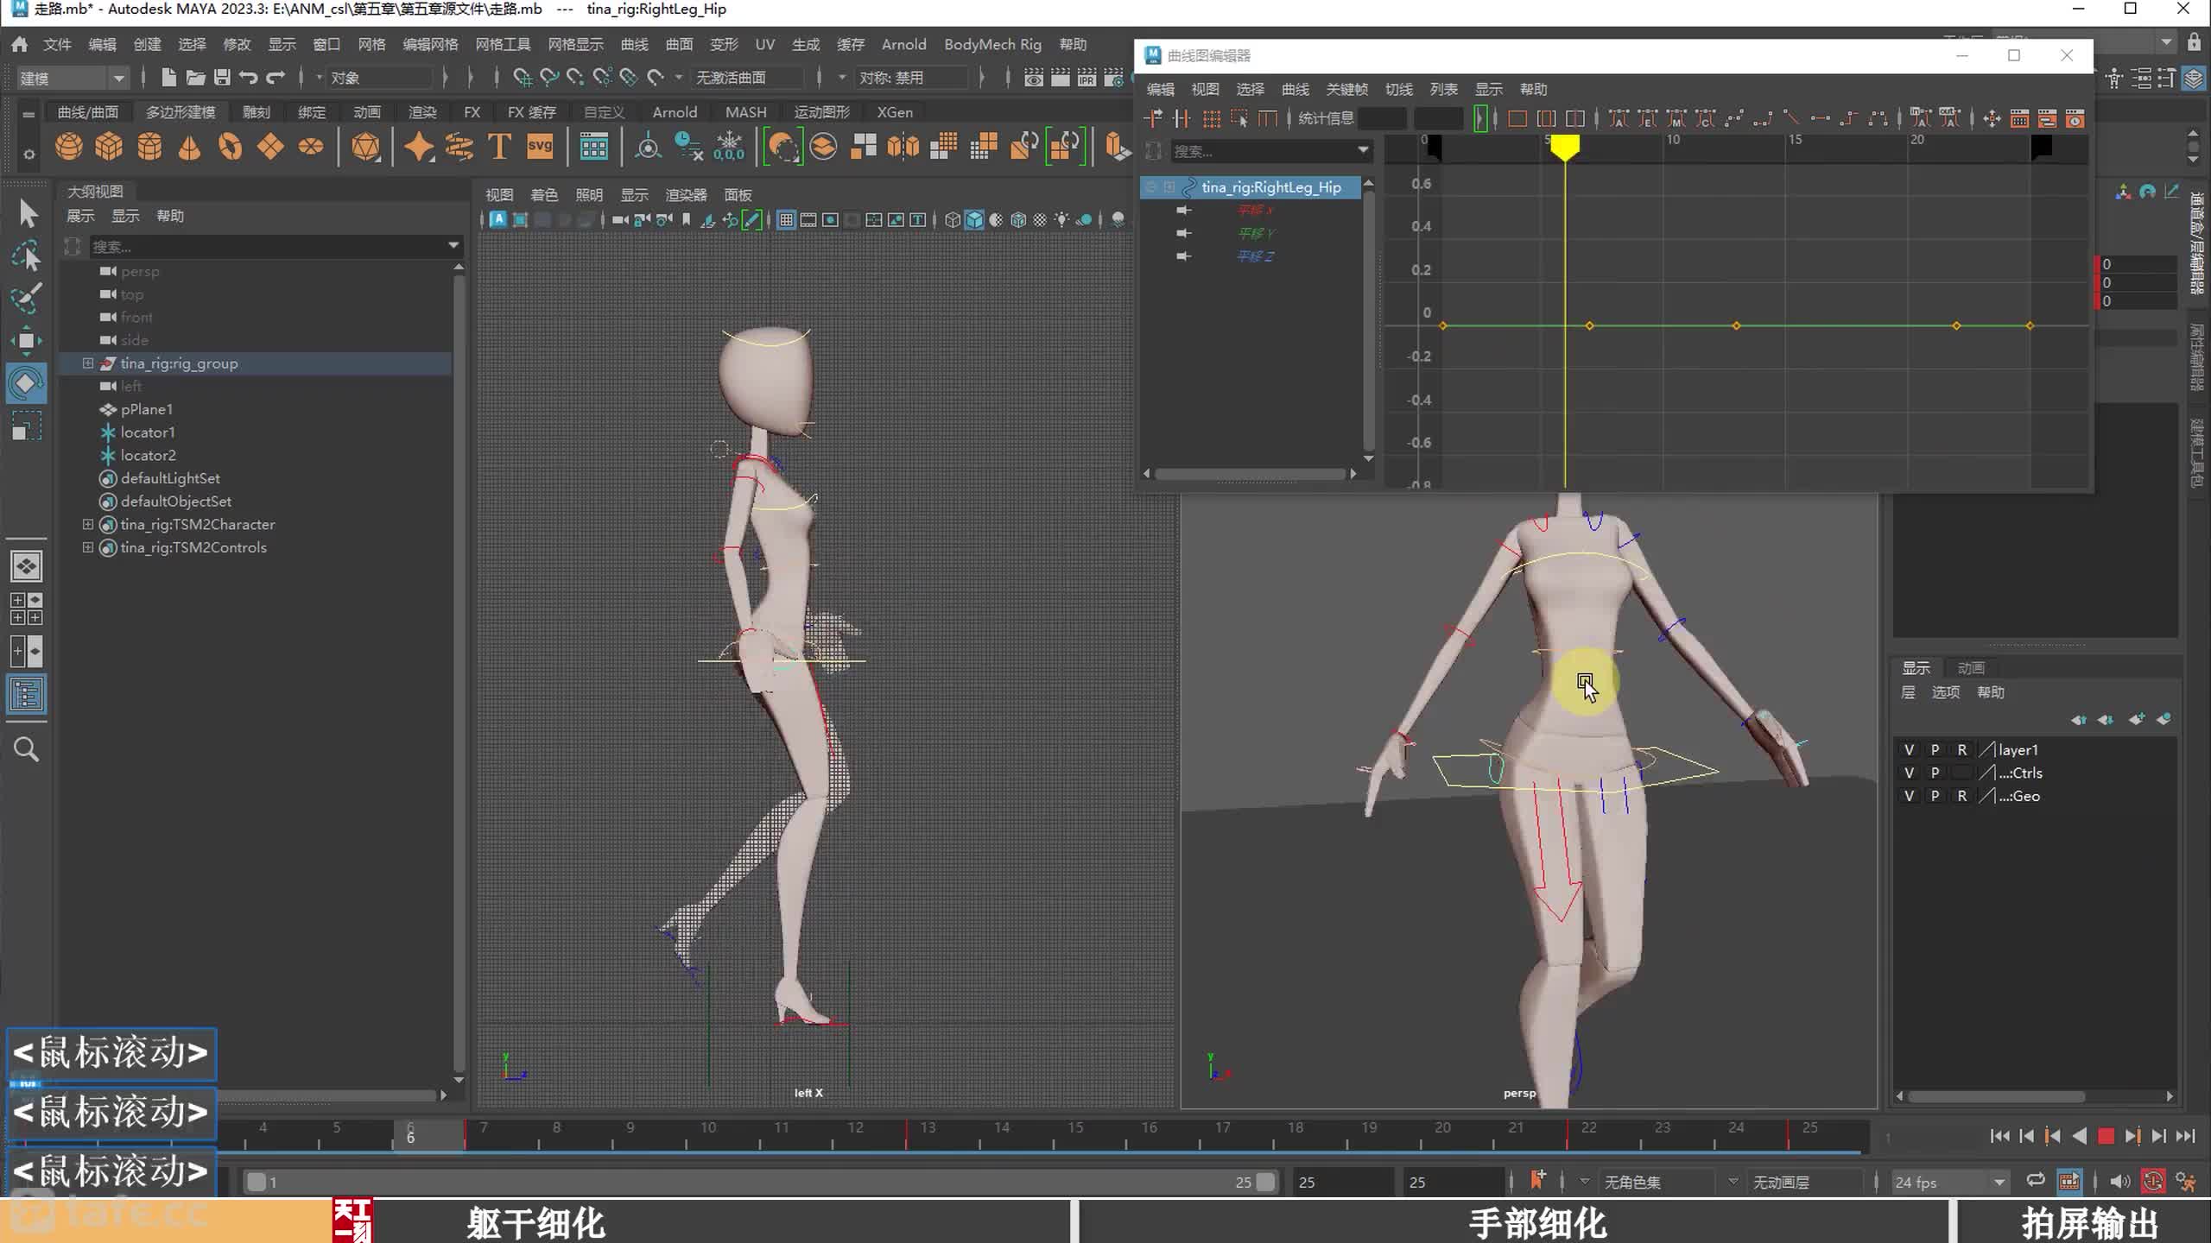Click the save scene icon
Image resolution: width=2211 pixels, height=1243 pixels.
point(222,78)
